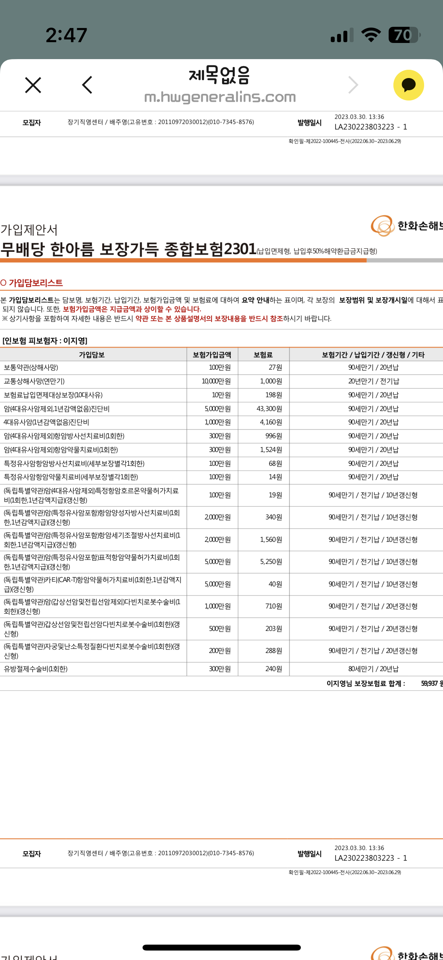Screen dimensions: 443x960
Task: Close the in-app browser with the X icon
Action: coord(33,85)
